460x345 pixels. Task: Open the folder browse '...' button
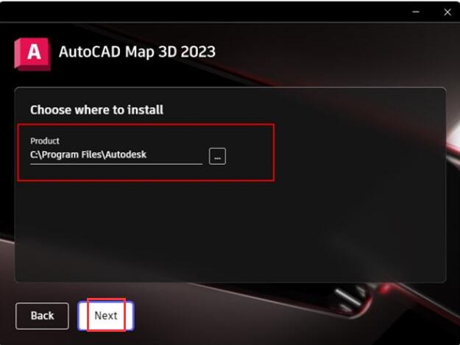[217, 156]
